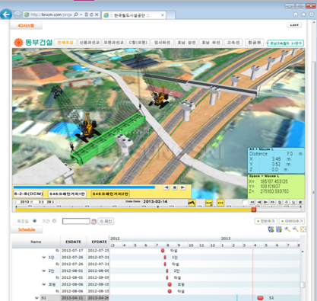Click the S1 red Gantt bar
Image resolution: width=317 pixels, height=301 pixels.
260,298
